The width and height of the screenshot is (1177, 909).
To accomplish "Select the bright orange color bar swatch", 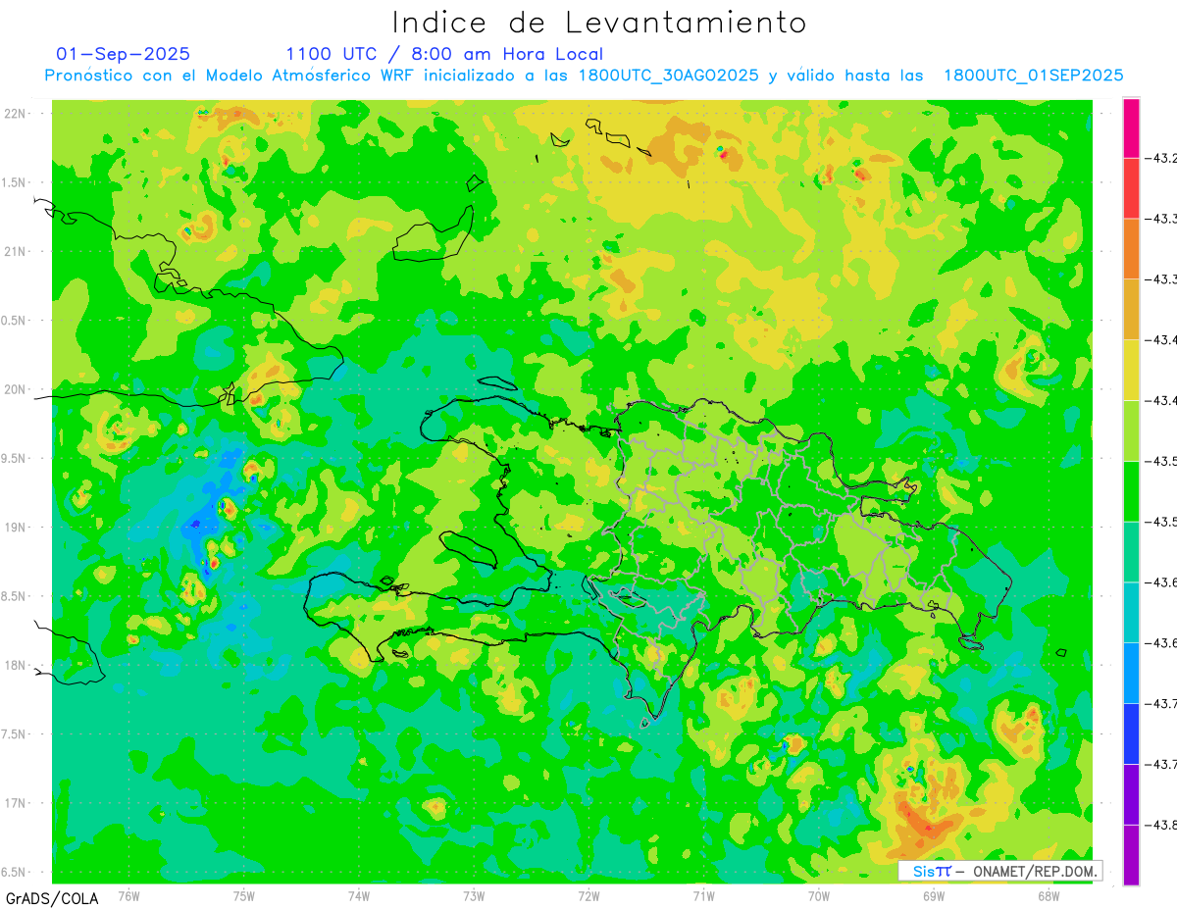I will tap(1131, 249).
